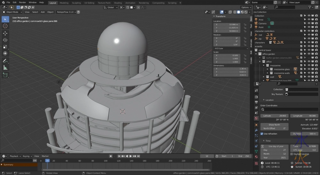Hide the Camera object in viewport
The width and height of the screenshot is (320, 175).
point(309,23)
